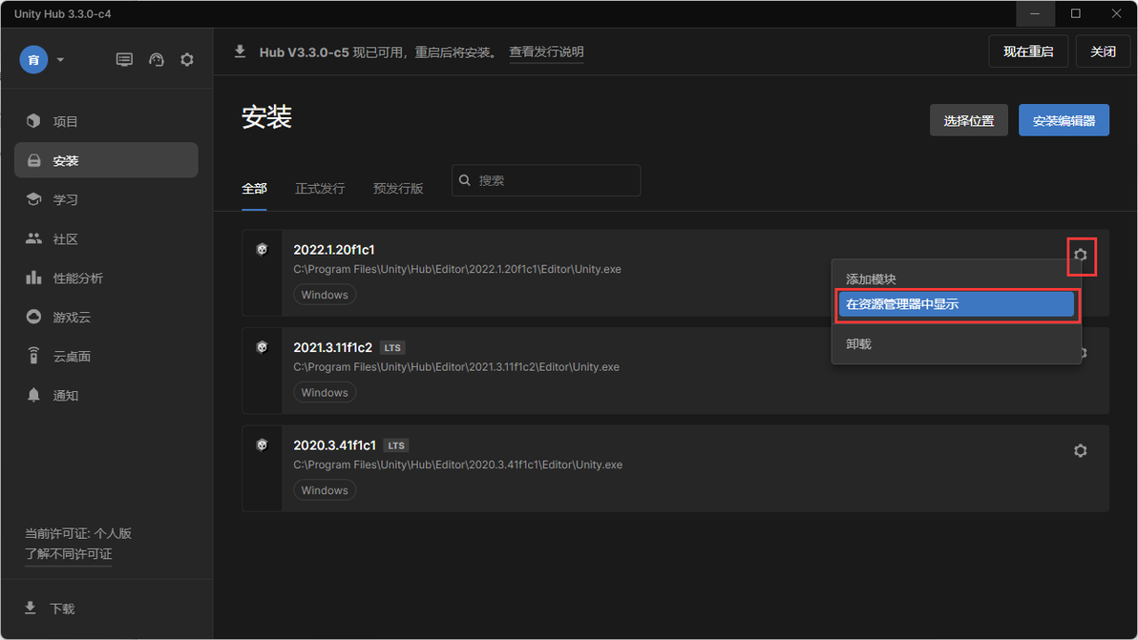Open 性能分析 in the sidebar

[x=106, y=278]
